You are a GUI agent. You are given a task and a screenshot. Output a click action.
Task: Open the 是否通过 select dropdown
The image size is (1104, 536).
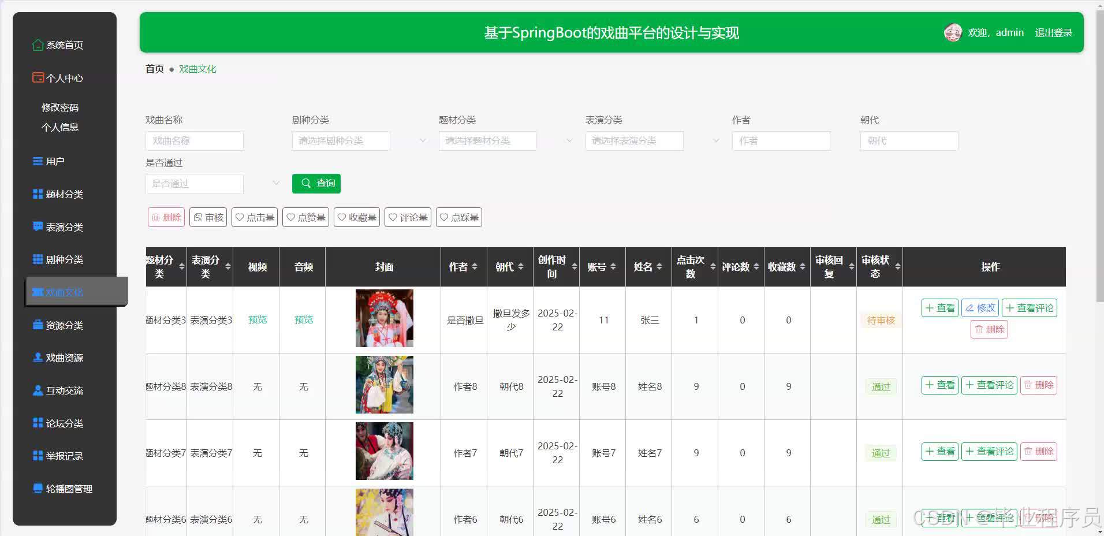click(x=195, y=184)
